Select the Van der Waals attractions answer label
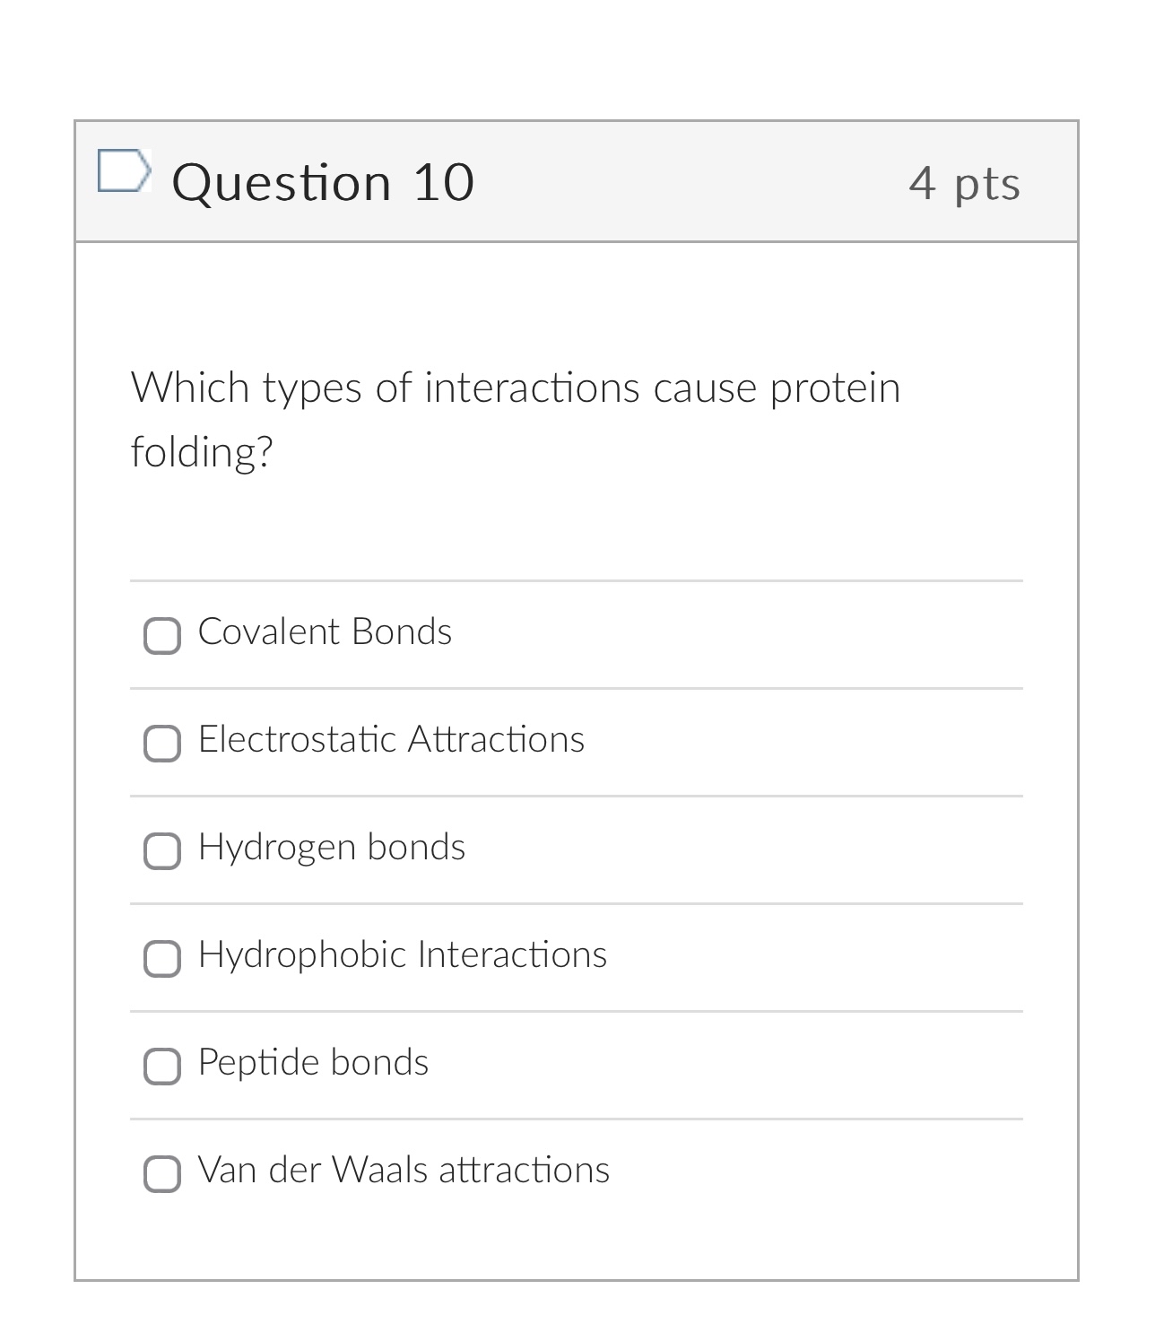The width and height of the screenshot is (1155, 1324). [x=404, y=1171]
